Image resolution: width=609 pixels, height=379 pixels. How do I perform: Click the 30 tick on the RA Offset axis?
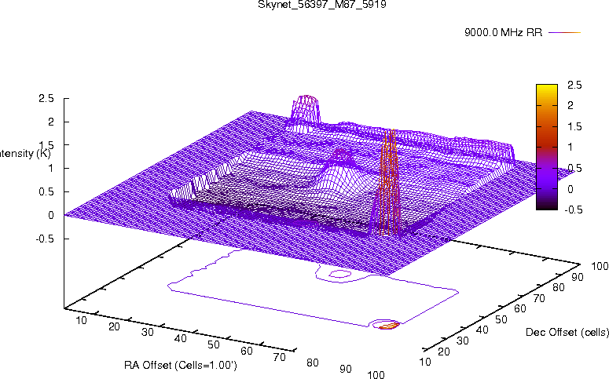148,332
